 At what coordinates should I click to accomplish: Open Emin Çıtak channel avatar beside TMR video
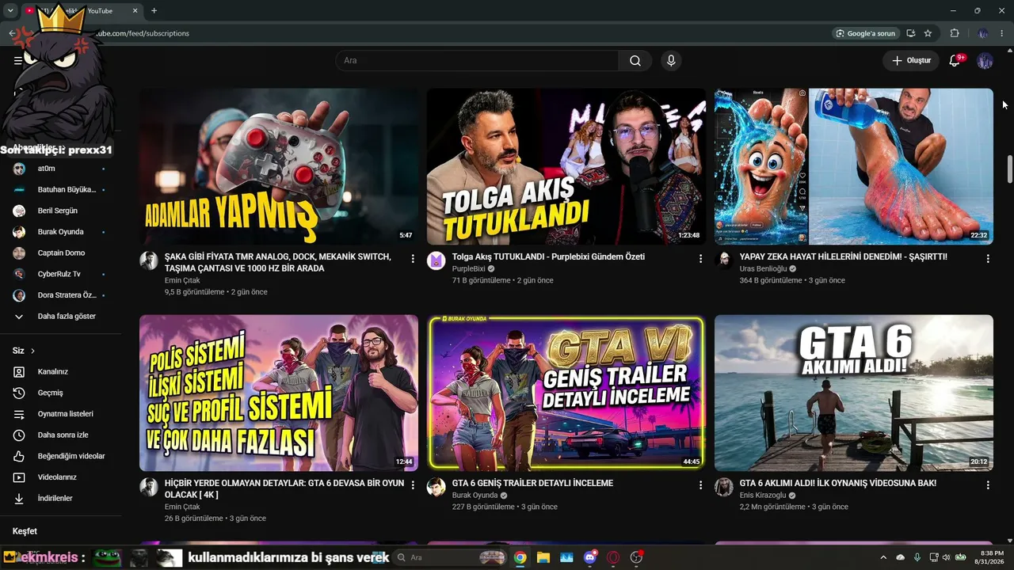pos(149,261)
